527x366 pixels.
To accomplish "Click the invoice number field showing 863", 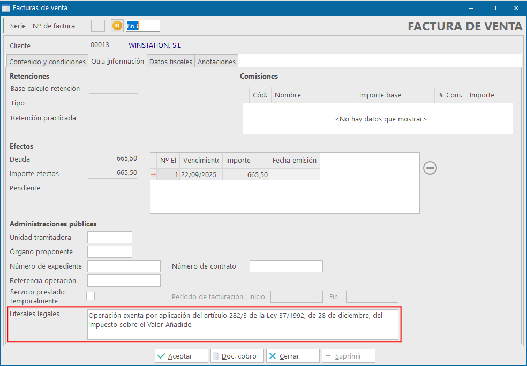I will pos(142,26).
